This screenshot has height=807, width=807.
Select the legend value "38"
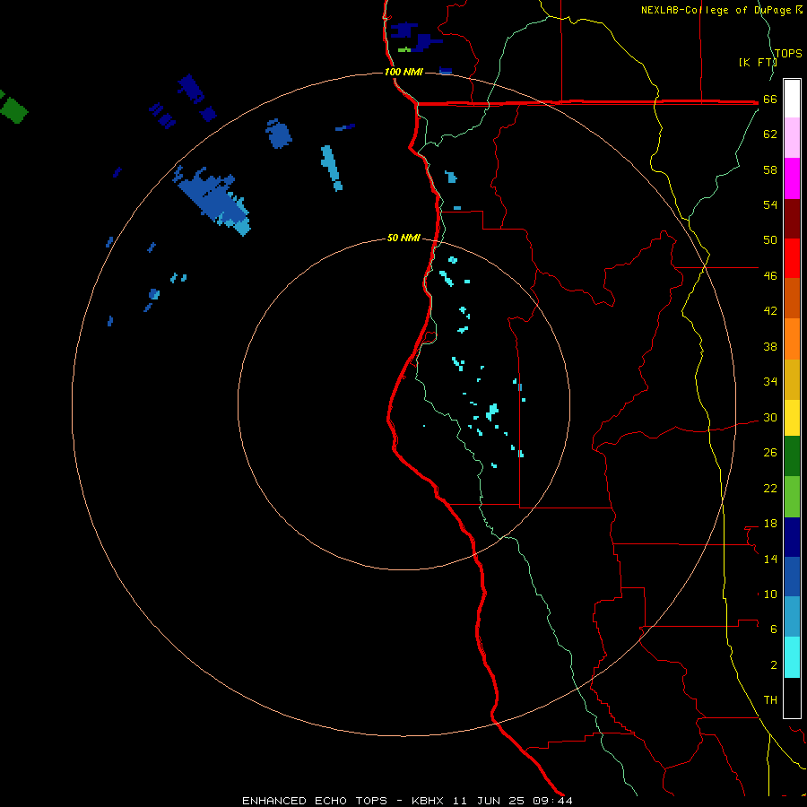(x=770, y=346)
